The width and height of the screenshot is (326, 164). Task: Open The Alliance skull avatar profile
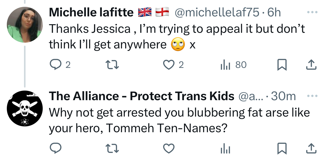25,108
